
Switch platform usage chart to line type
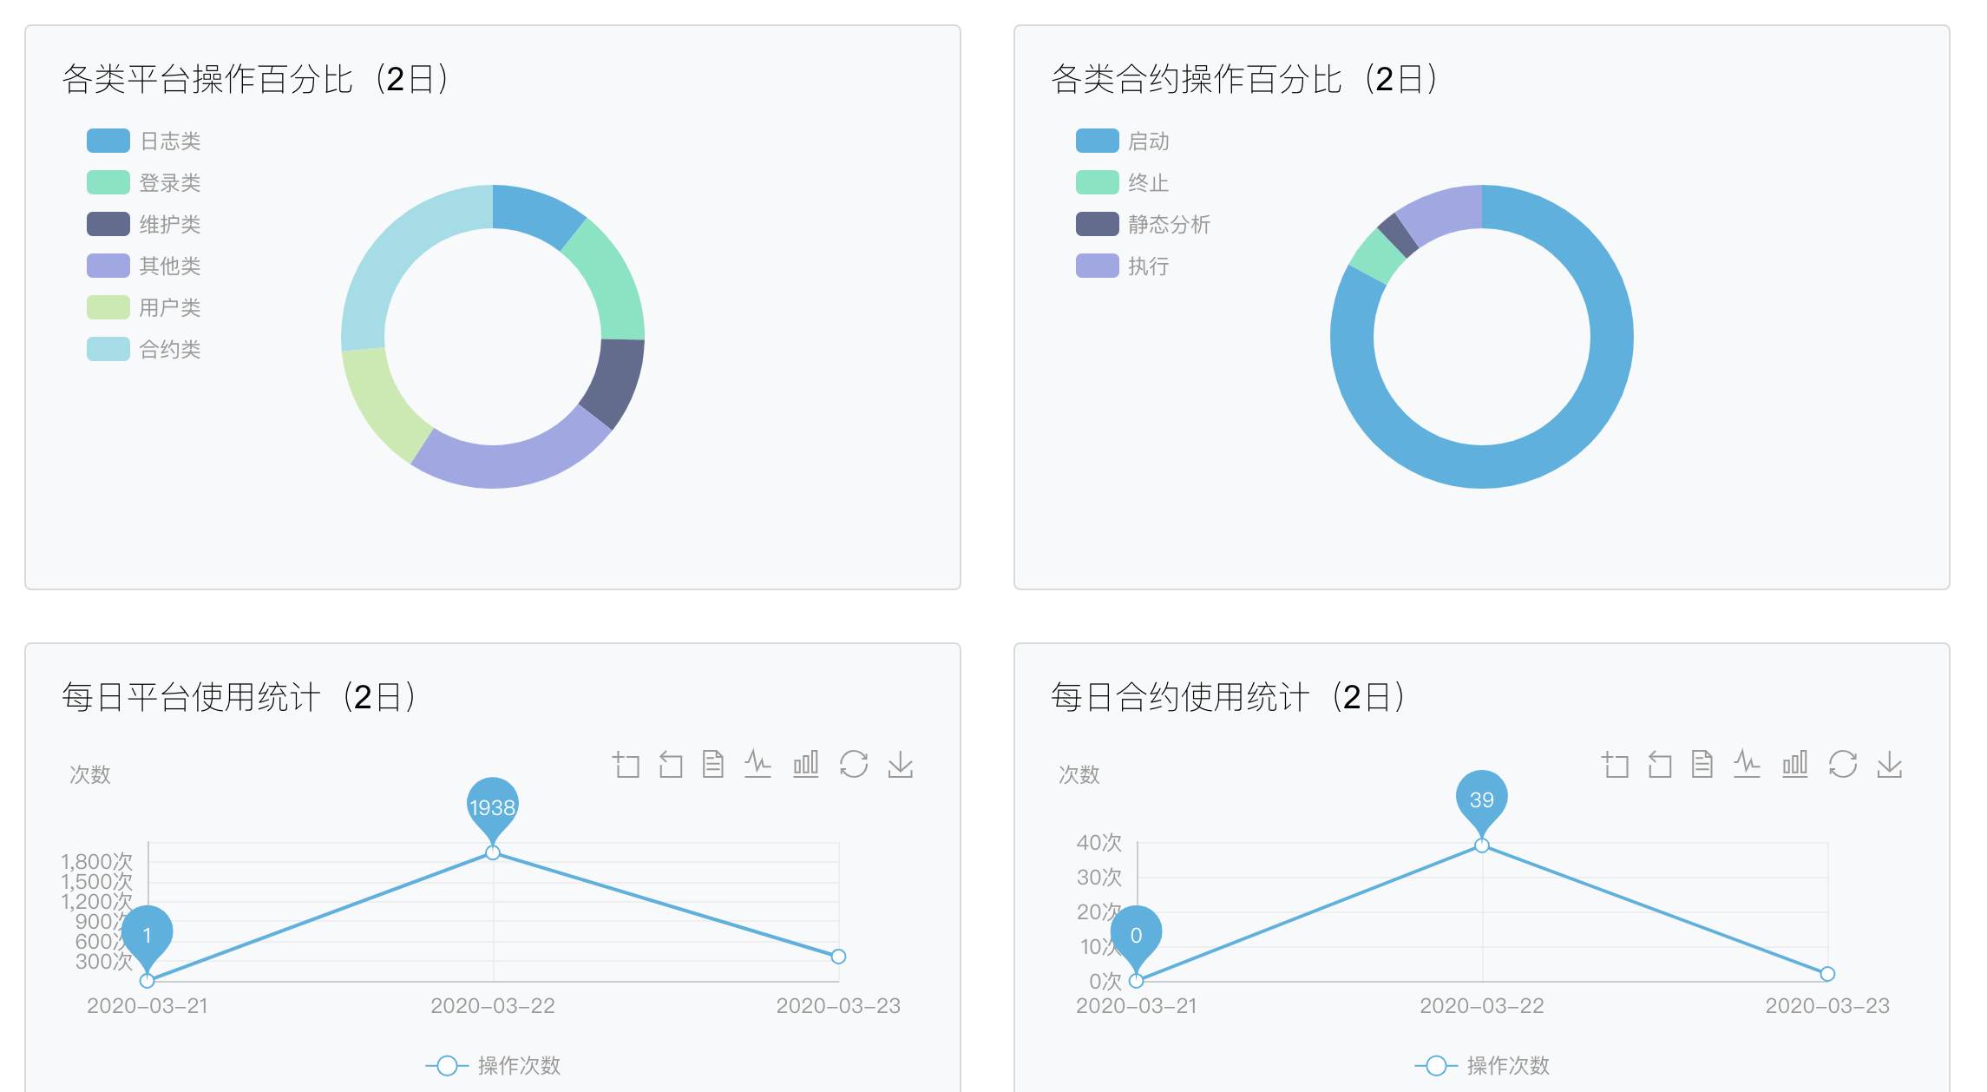pos(757,765)
